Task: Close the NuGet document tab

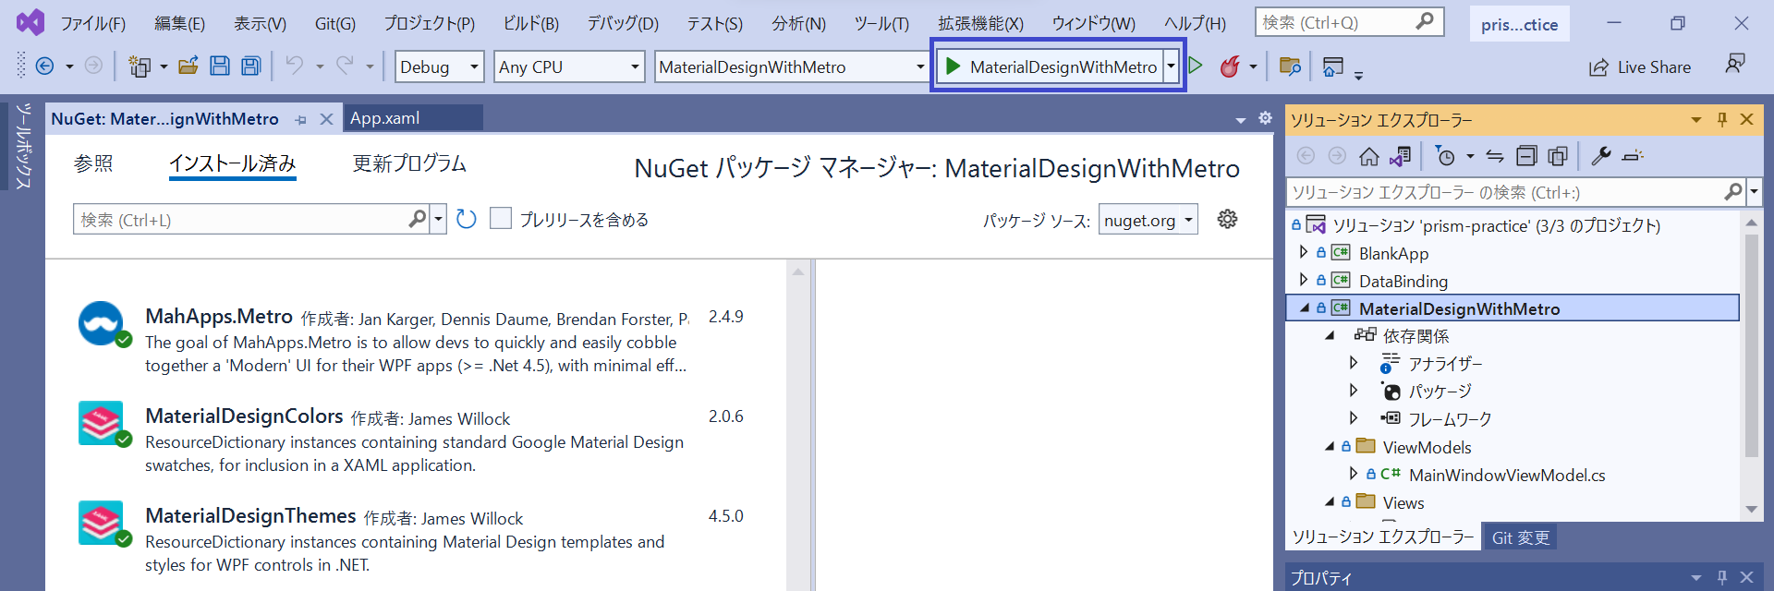Action: tap(326, 119)
